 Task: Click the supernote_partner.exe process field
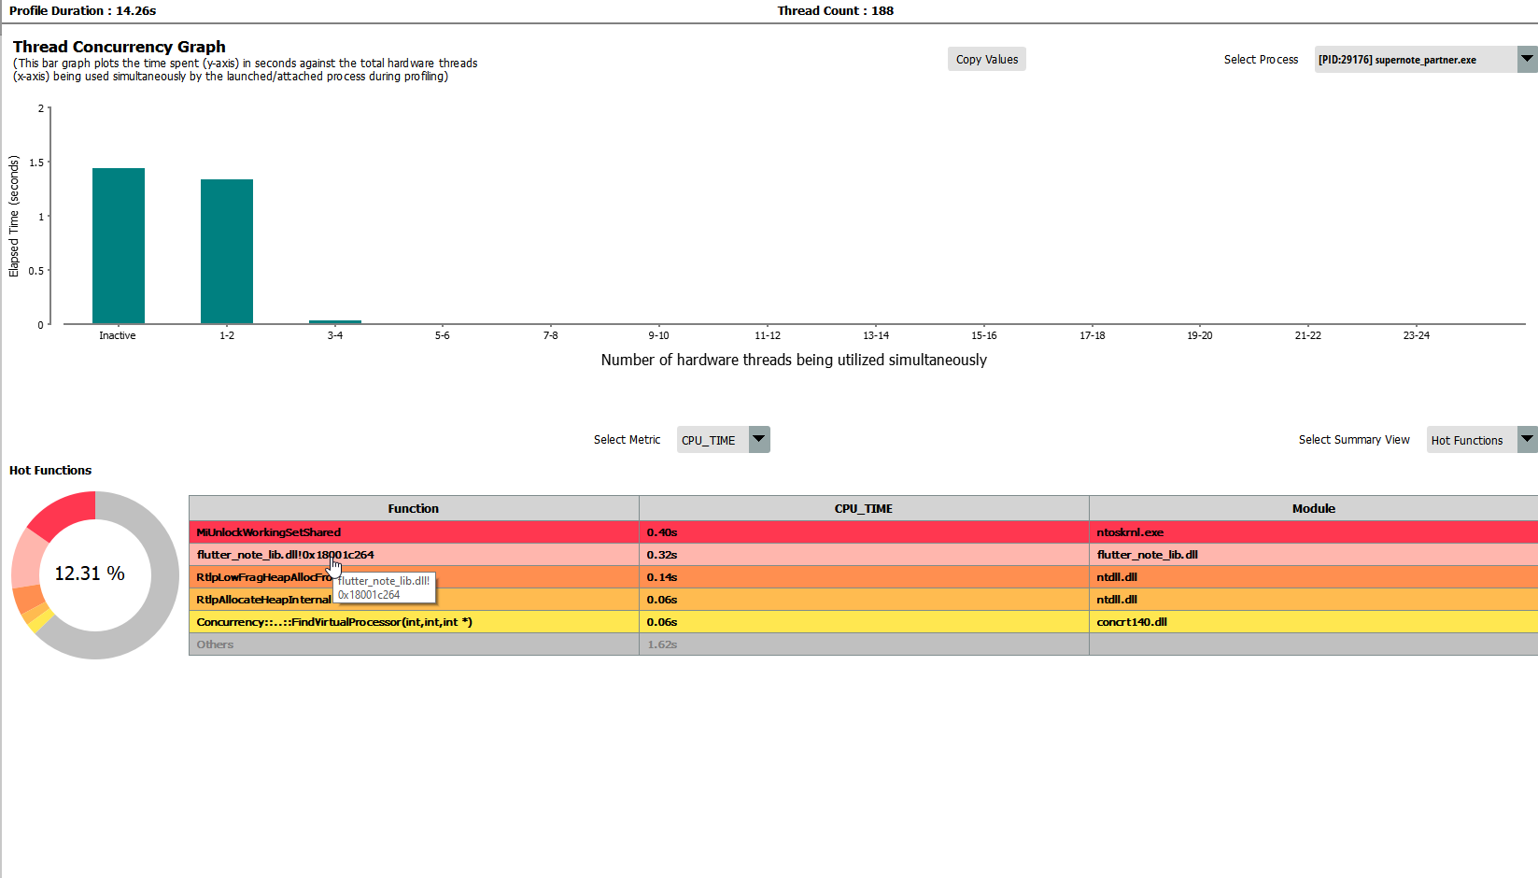pos(1414,60)
